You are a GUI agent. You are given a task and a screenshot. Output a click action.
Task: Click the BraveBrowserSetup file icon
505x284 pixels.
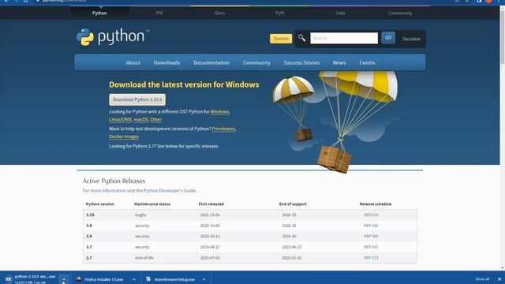click(148, 279)
